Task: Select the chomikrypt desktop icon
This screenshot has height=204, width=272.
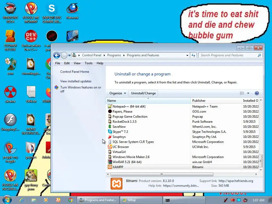Action: pos(31,66)
